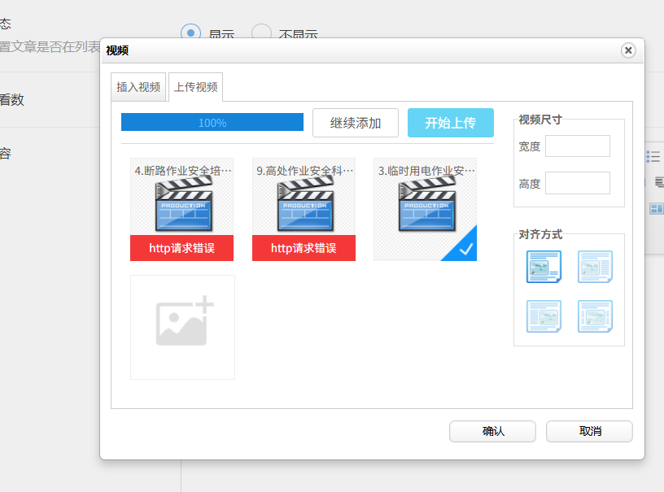Open the 上传视频 tab
664x492 pixels.
pos(195,87)
